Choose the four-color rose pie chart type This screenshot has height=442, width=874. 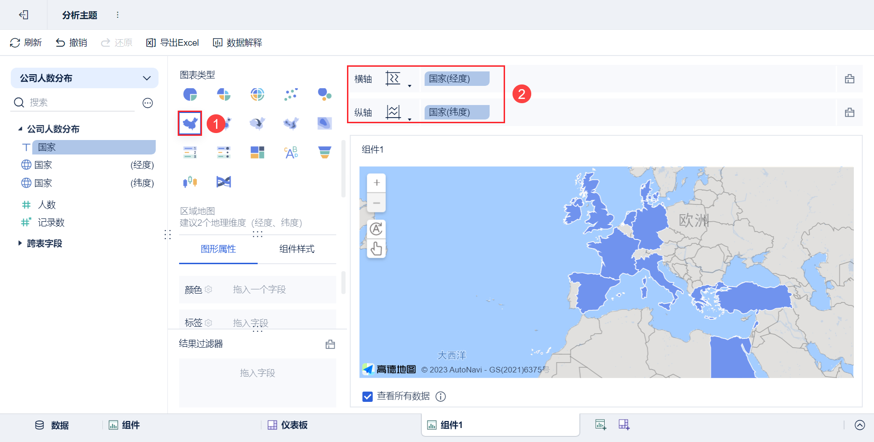[x=224, y=94]
